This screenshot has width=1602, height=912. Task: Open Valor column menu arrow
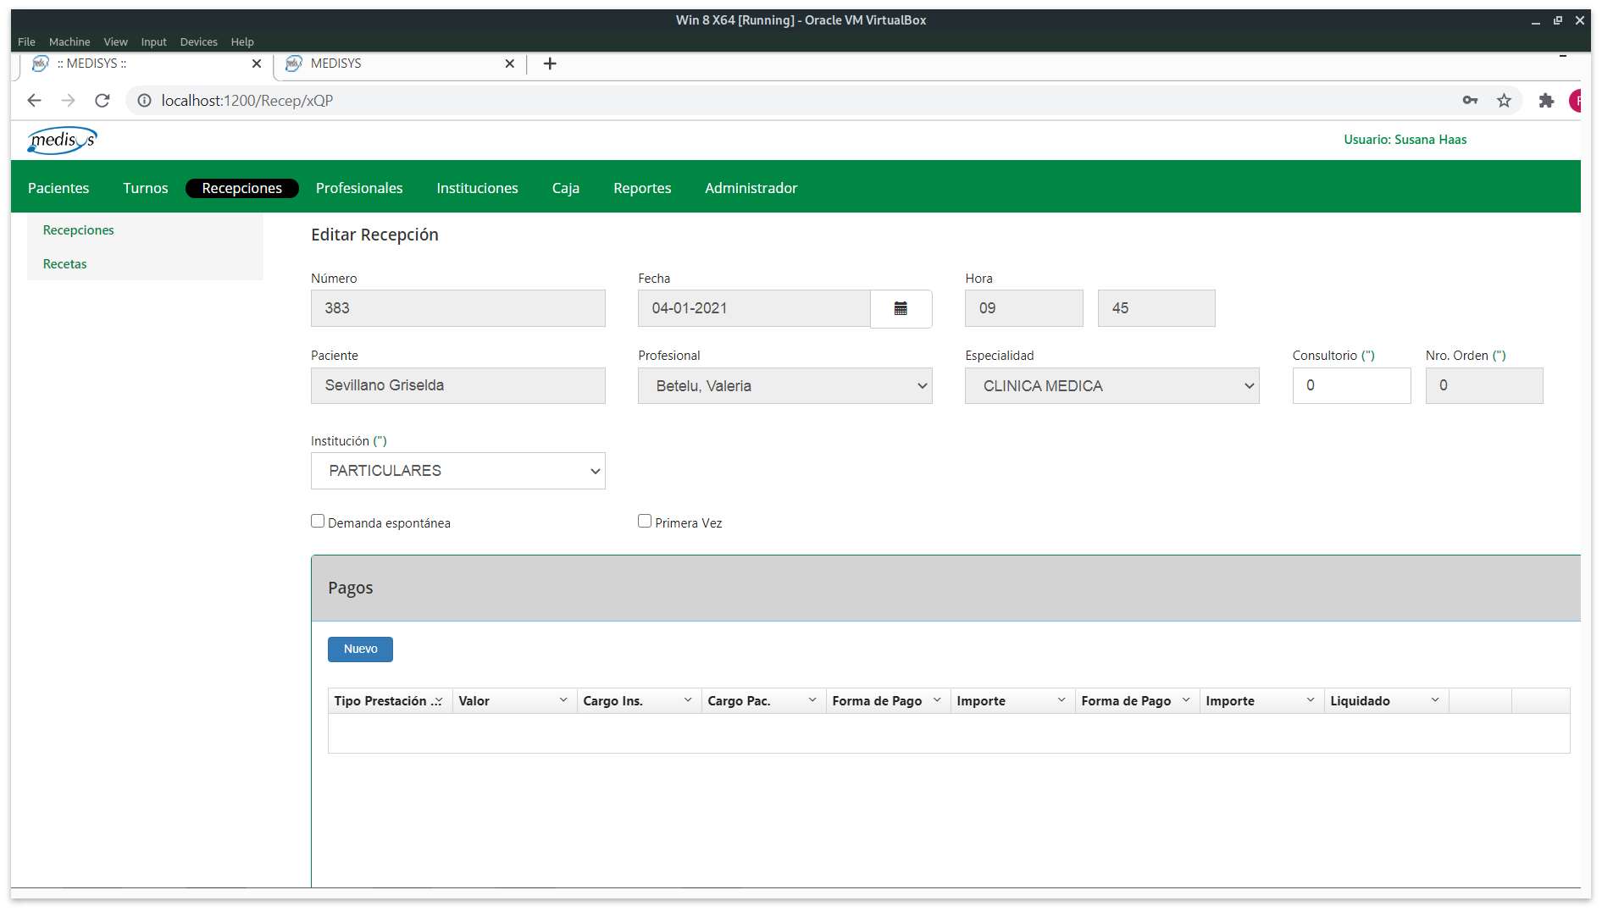click(x=563, y=701)
